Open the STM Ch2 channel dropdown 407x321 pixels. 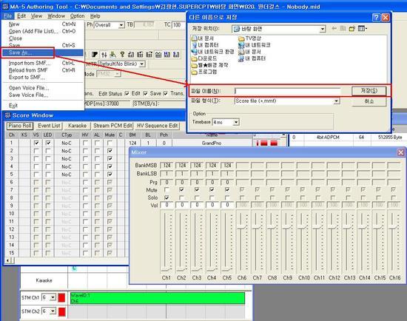click(53, 311)
